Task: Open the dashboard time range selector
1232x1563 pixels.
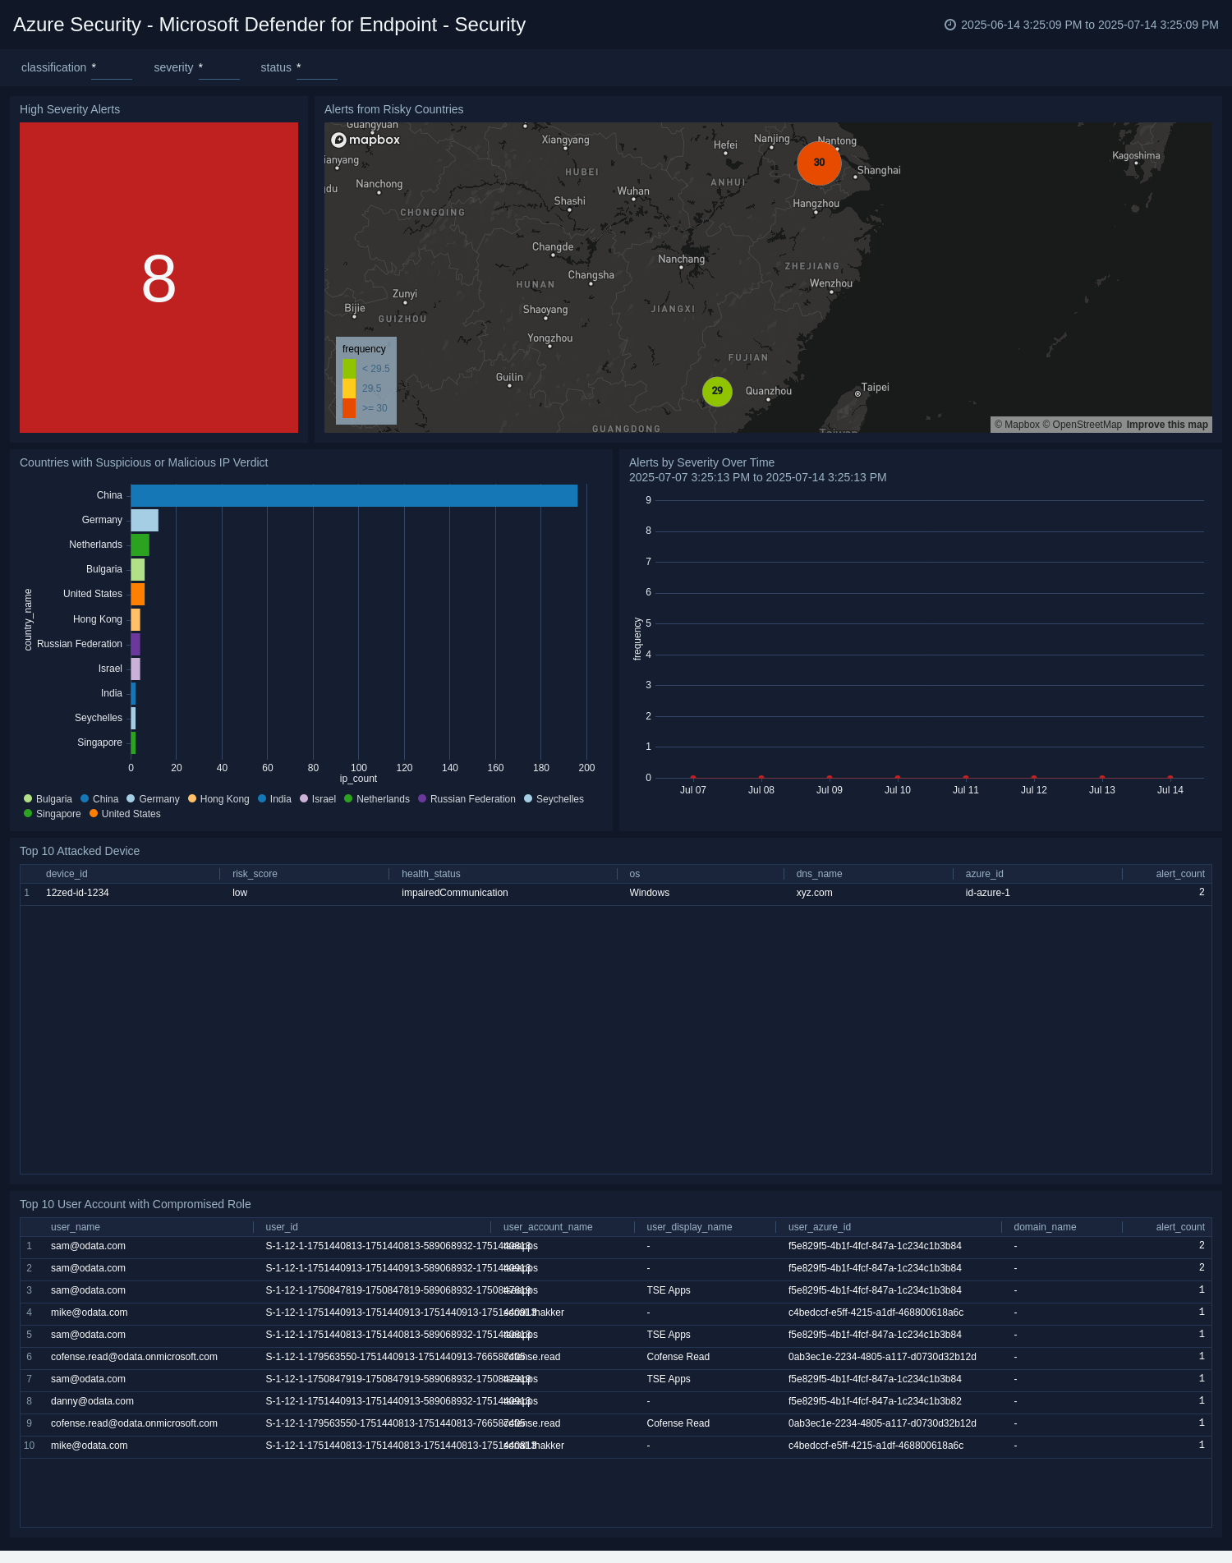Action: click(1082, 25)
